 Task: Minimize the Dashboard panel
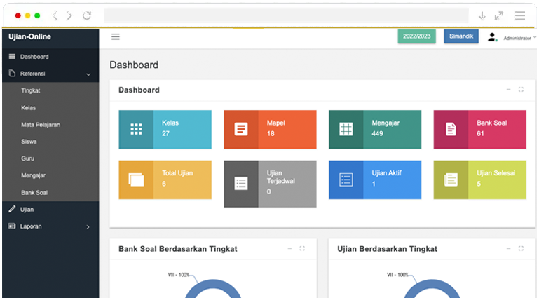[x=508, y=89]
